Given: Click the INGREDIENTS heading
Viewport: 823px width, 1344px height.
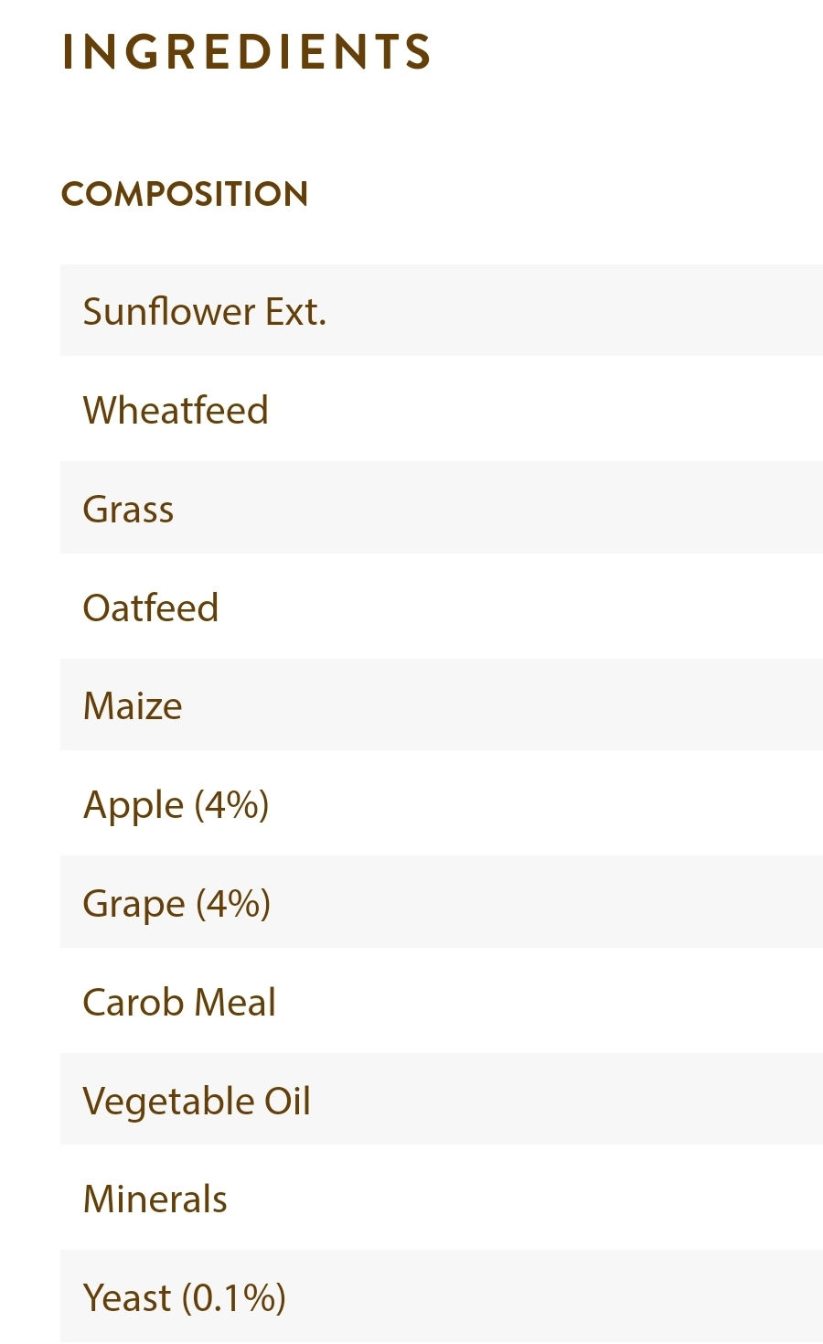Looking at the screenshot, I should pyautogui.click(x=245, y=51).
